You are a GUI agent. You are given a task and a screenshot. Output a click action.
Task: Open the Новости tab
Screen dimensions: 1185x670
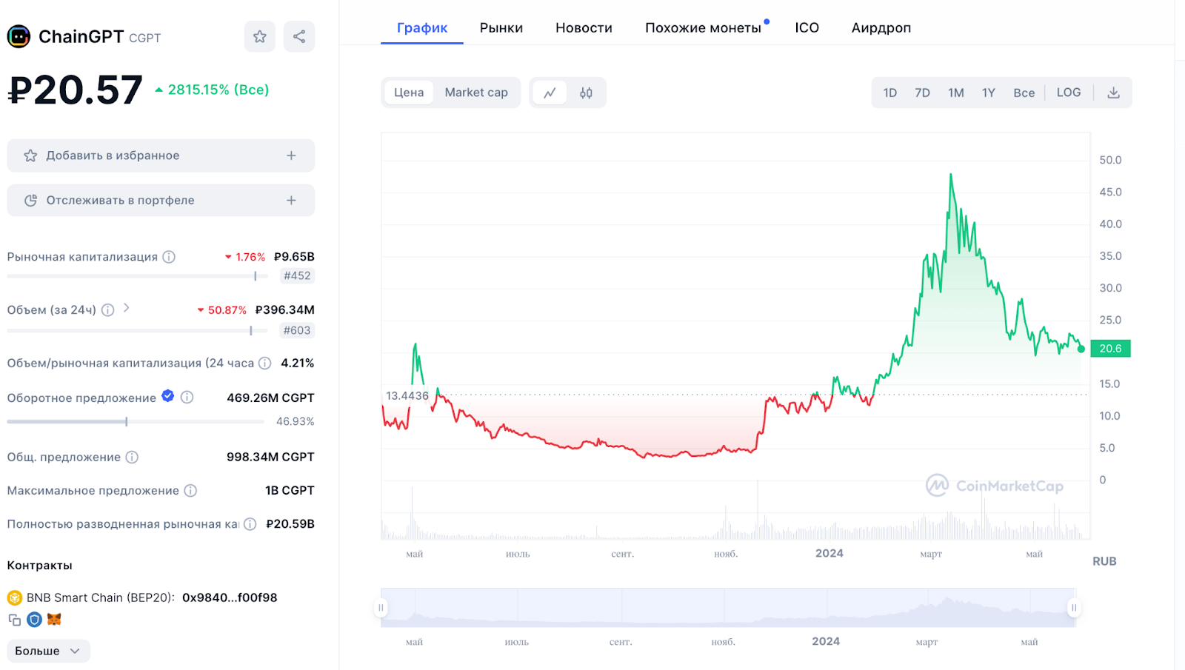tap(584, 27)
